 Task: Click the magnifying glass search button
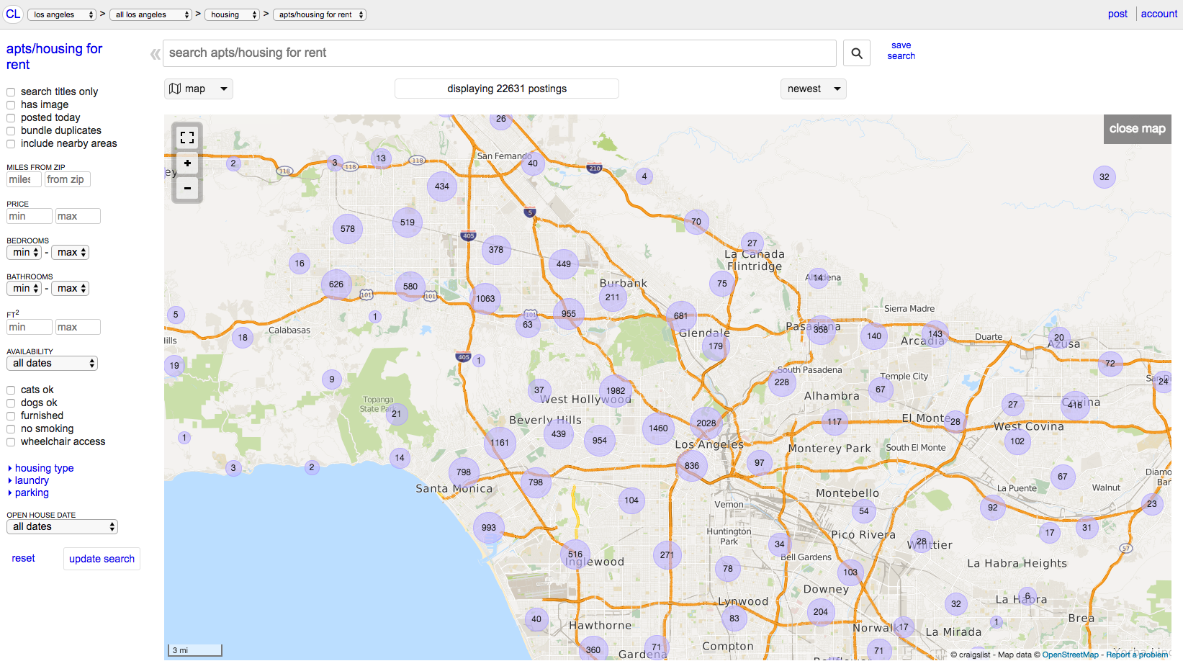856,53
